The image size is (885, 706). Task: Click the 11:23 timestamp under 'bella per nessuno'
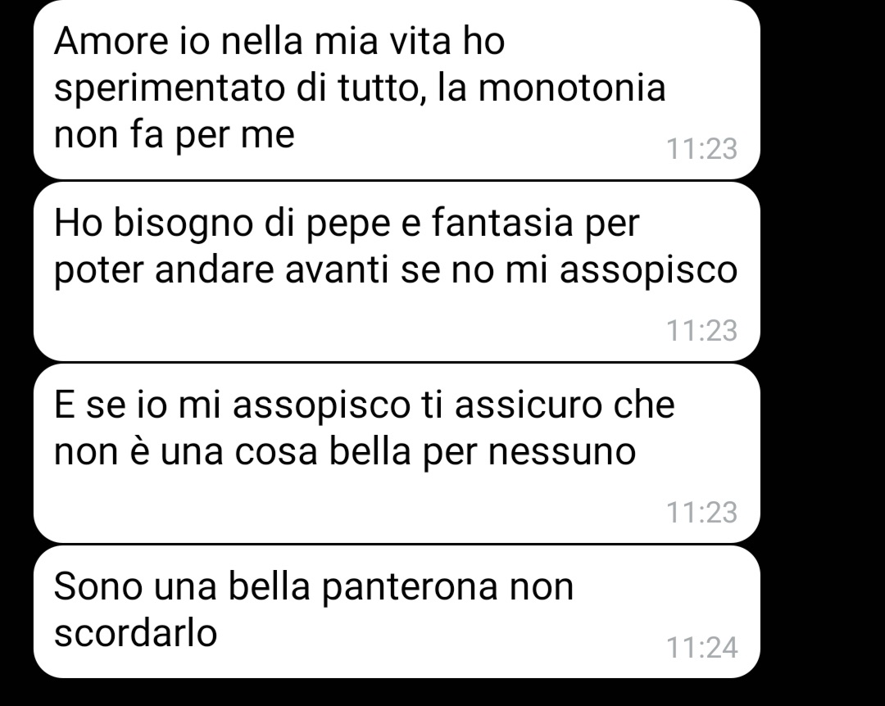(701, 513)
